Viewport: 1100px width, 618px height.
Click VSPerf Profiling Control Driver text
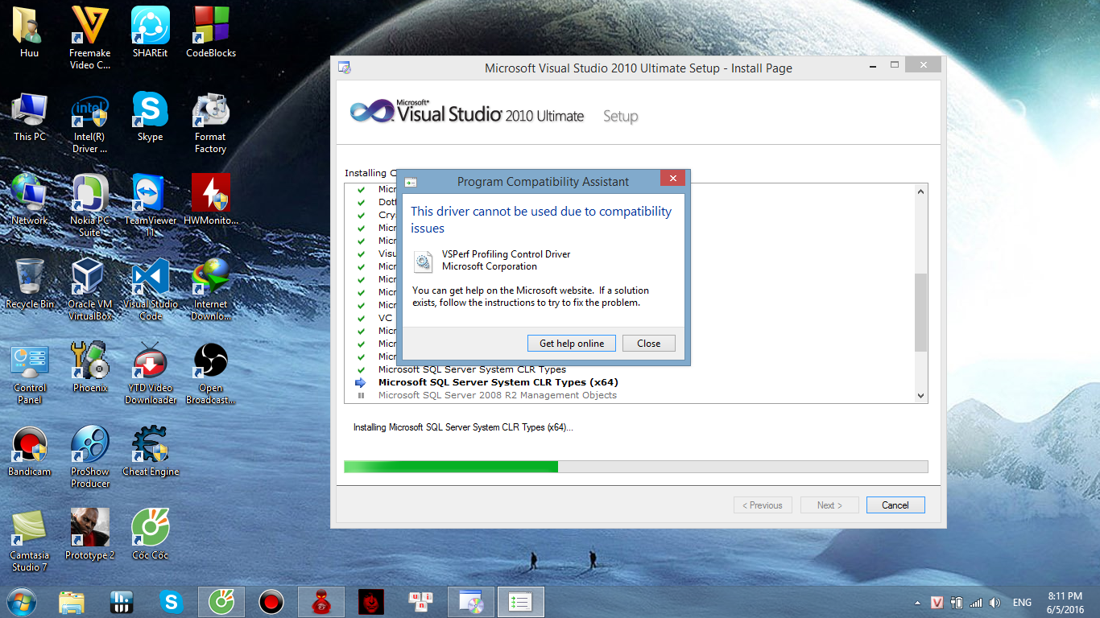pos(506,253)
